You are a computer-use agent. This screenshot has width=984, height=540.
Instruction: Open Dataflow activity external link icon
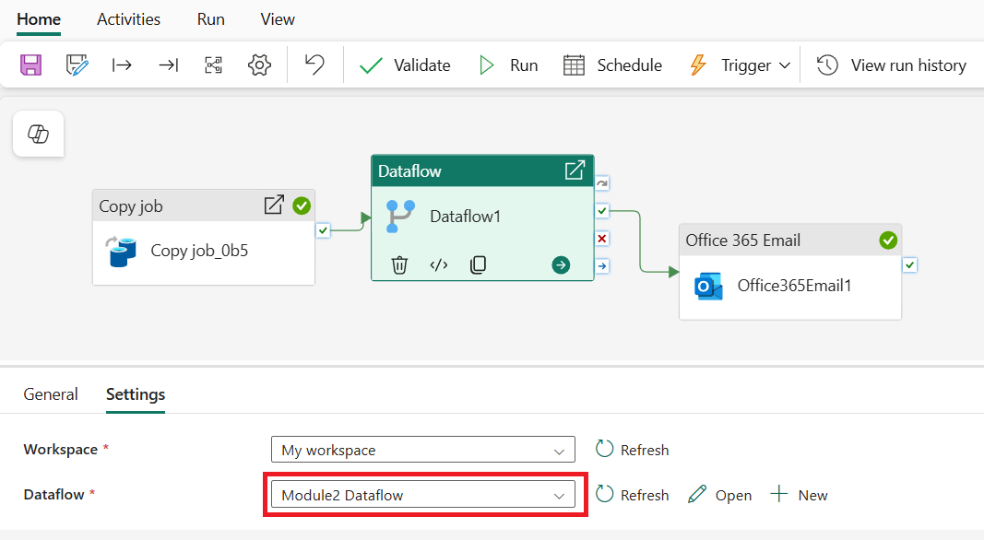coord(575,170)
